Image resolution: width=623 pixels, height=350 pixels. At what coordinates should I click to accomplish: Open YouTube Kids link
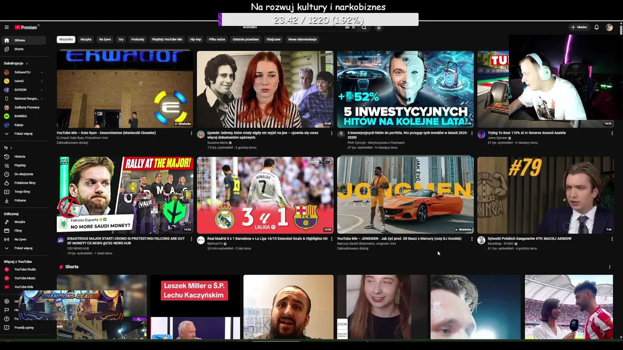click(x=23, y=287)
